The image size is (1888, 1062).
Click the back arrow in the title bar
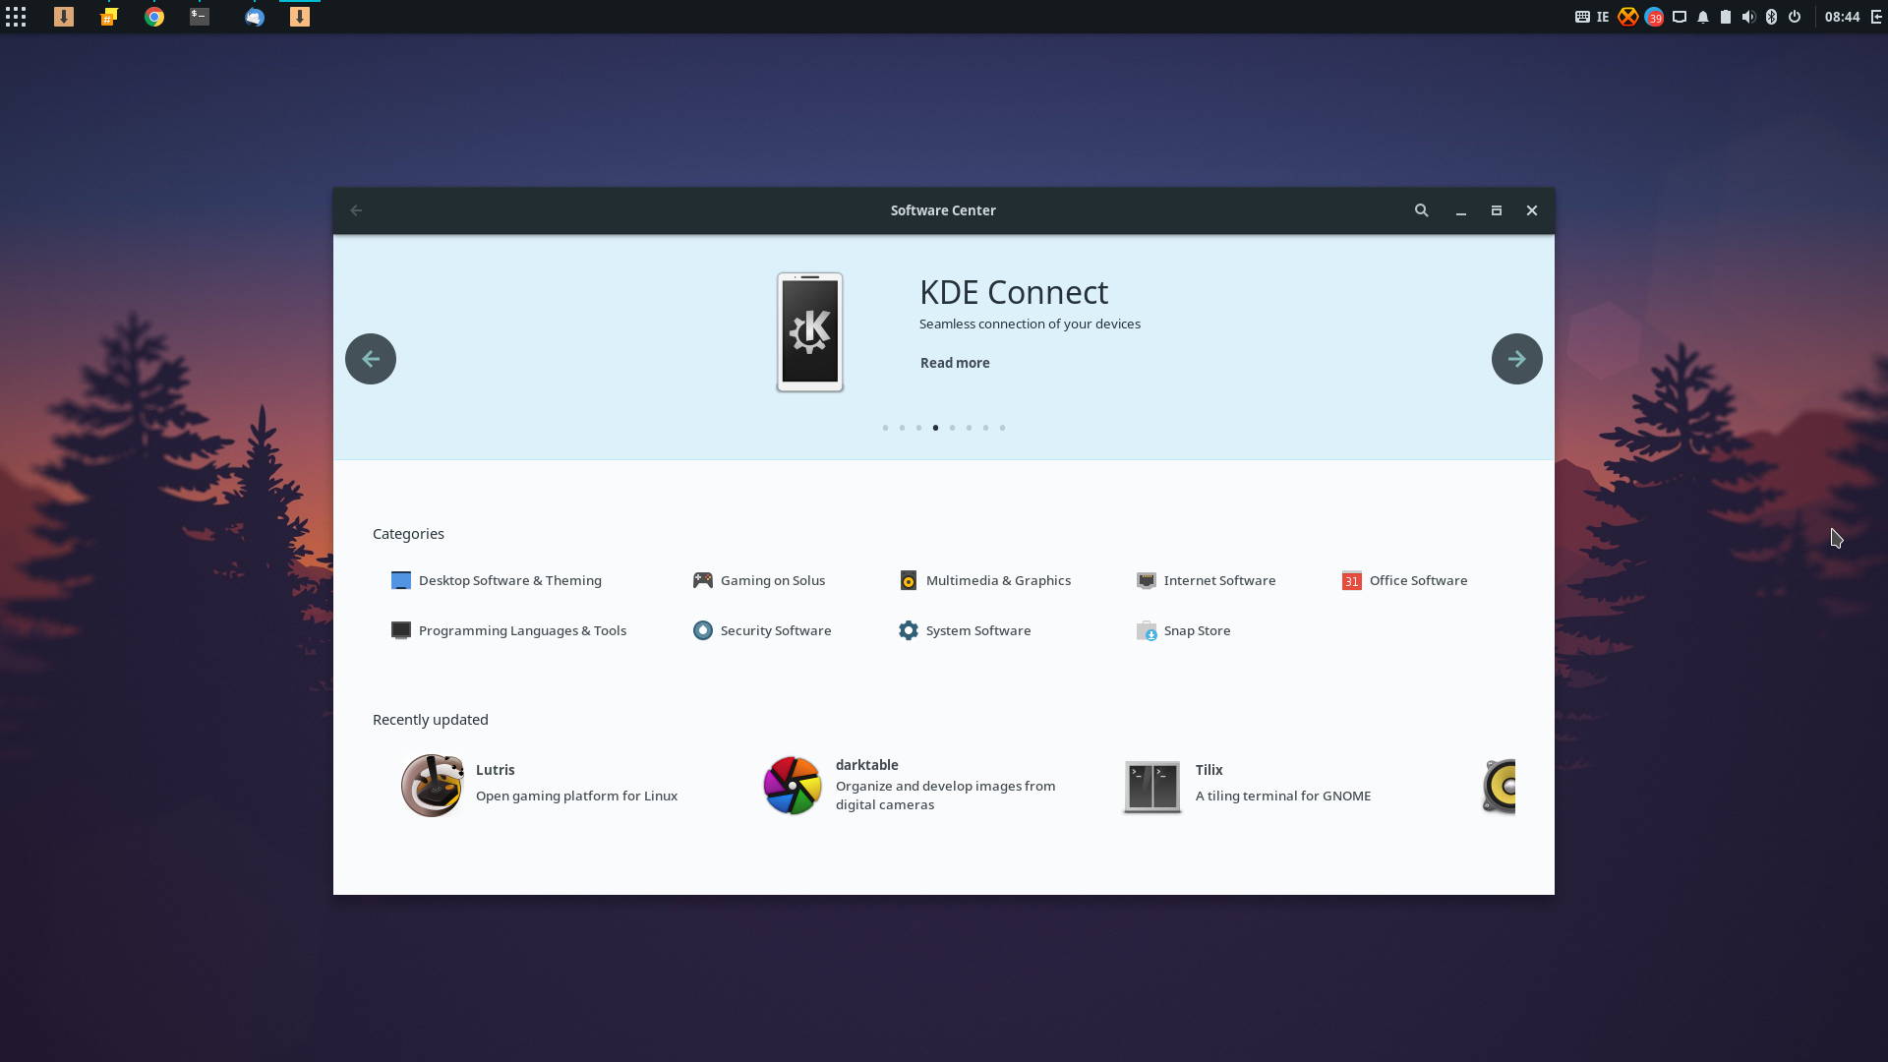tap(356, 210)
